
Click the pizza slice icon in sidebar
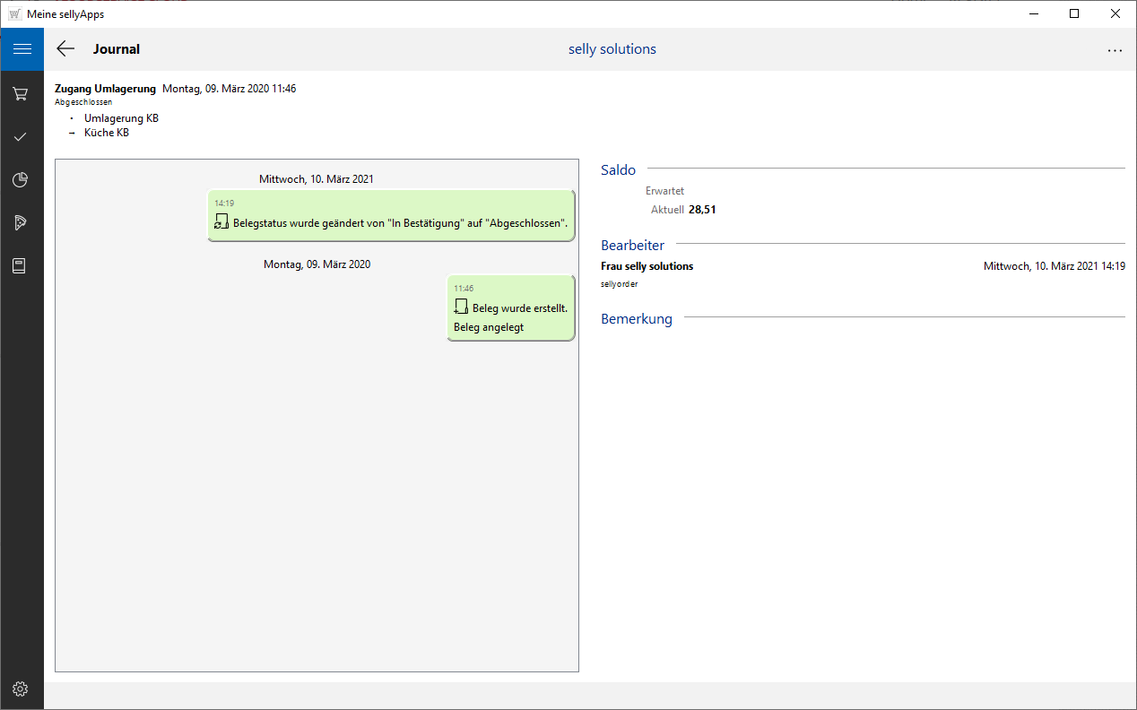click(21, 223)
